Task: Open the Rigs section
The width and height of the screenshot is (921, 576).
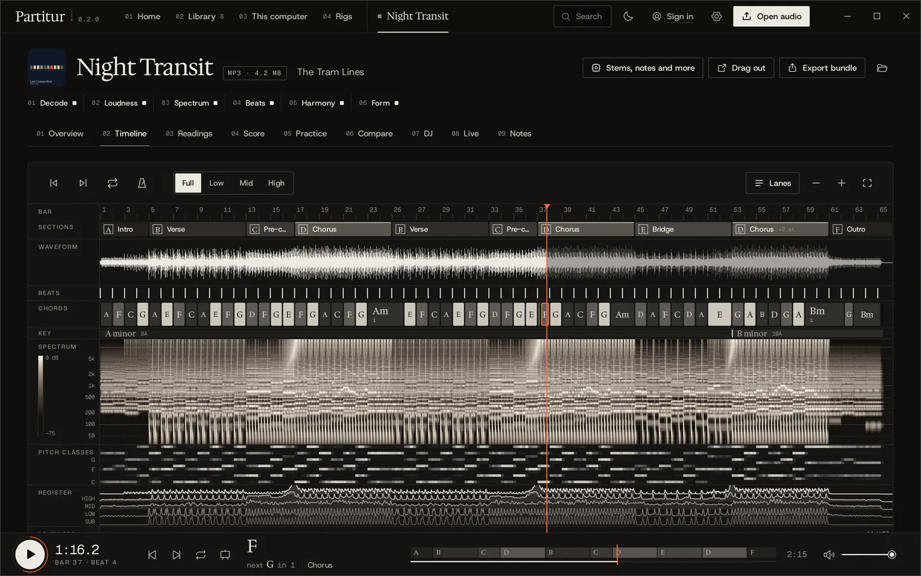Action: click(338, 17)
